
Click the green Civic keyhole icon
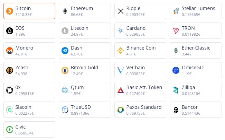pyautogui.click(x=10, y=130)
